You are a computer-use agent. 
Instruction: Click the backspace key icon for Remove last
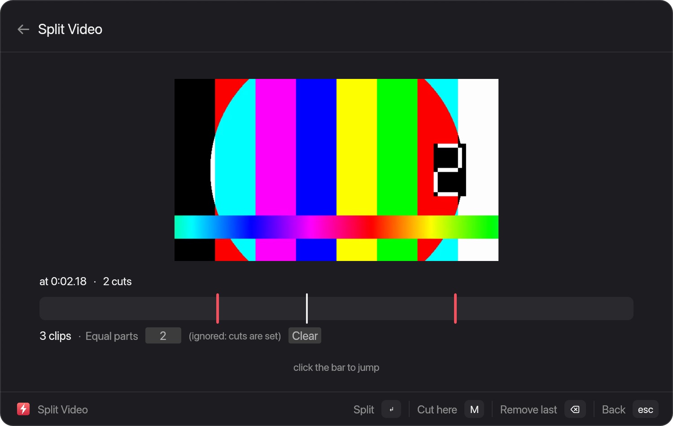click(575, 409)
